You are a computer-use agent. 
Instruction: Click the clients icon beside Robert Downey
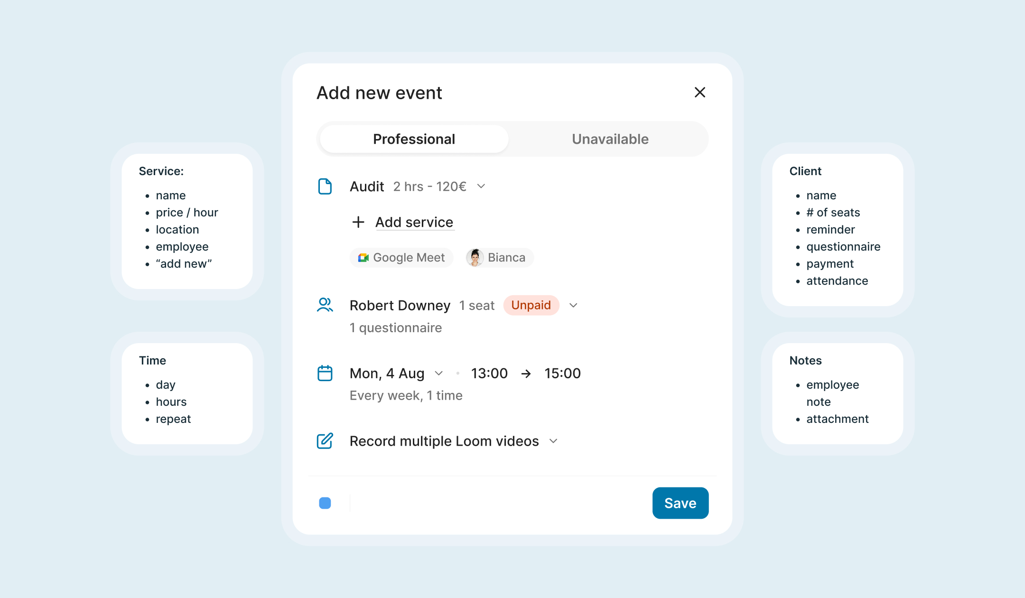coord(325,305)
